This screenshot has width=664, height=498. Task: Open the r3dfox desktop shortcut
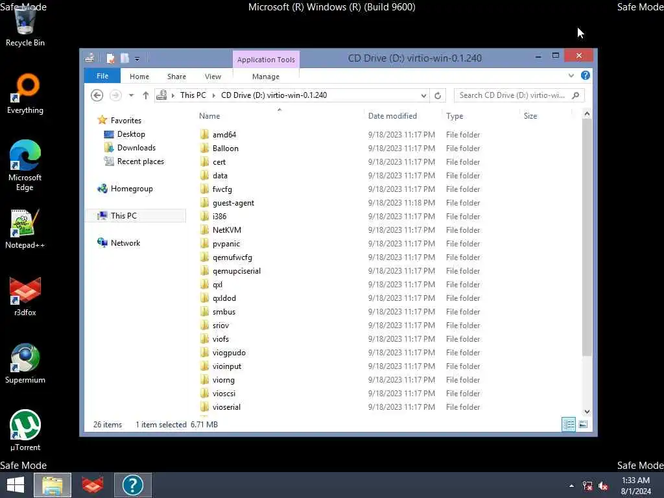(25, 296)
